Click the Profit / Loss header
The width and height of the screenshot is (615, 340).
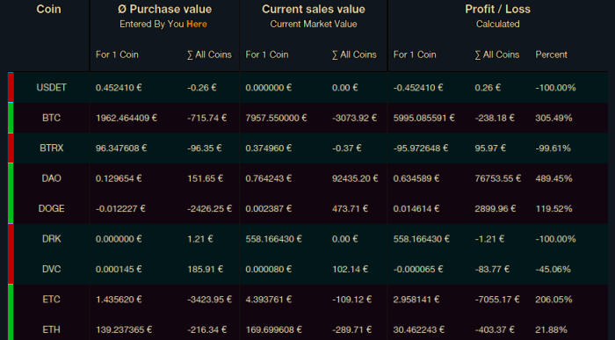point(497,9)
